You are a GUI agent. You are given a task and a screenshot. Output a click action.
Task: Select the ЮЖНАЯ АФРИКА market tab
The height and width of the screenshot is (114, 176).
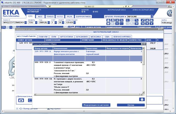click(122, 37)
